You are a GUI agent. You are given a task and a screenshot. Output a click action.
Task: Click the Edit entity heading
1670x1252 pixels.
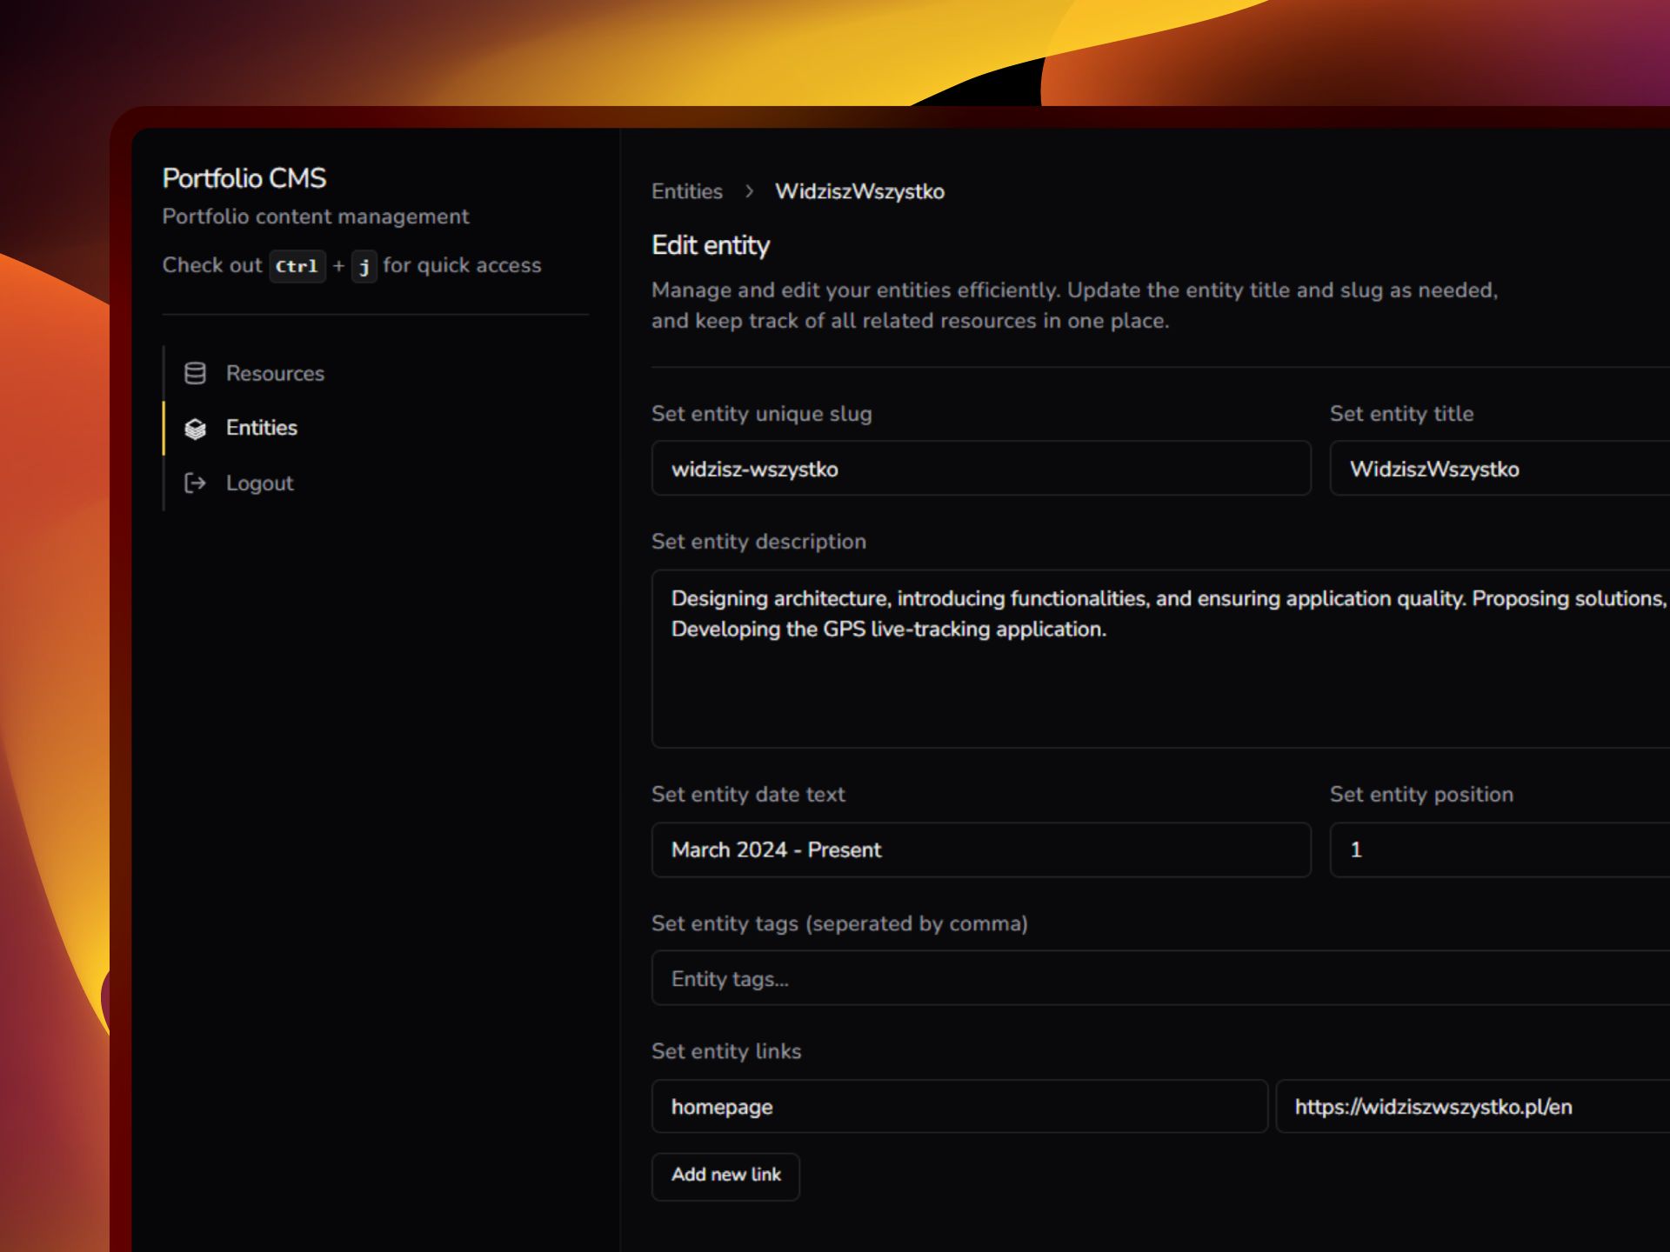(x=711, y=246)
